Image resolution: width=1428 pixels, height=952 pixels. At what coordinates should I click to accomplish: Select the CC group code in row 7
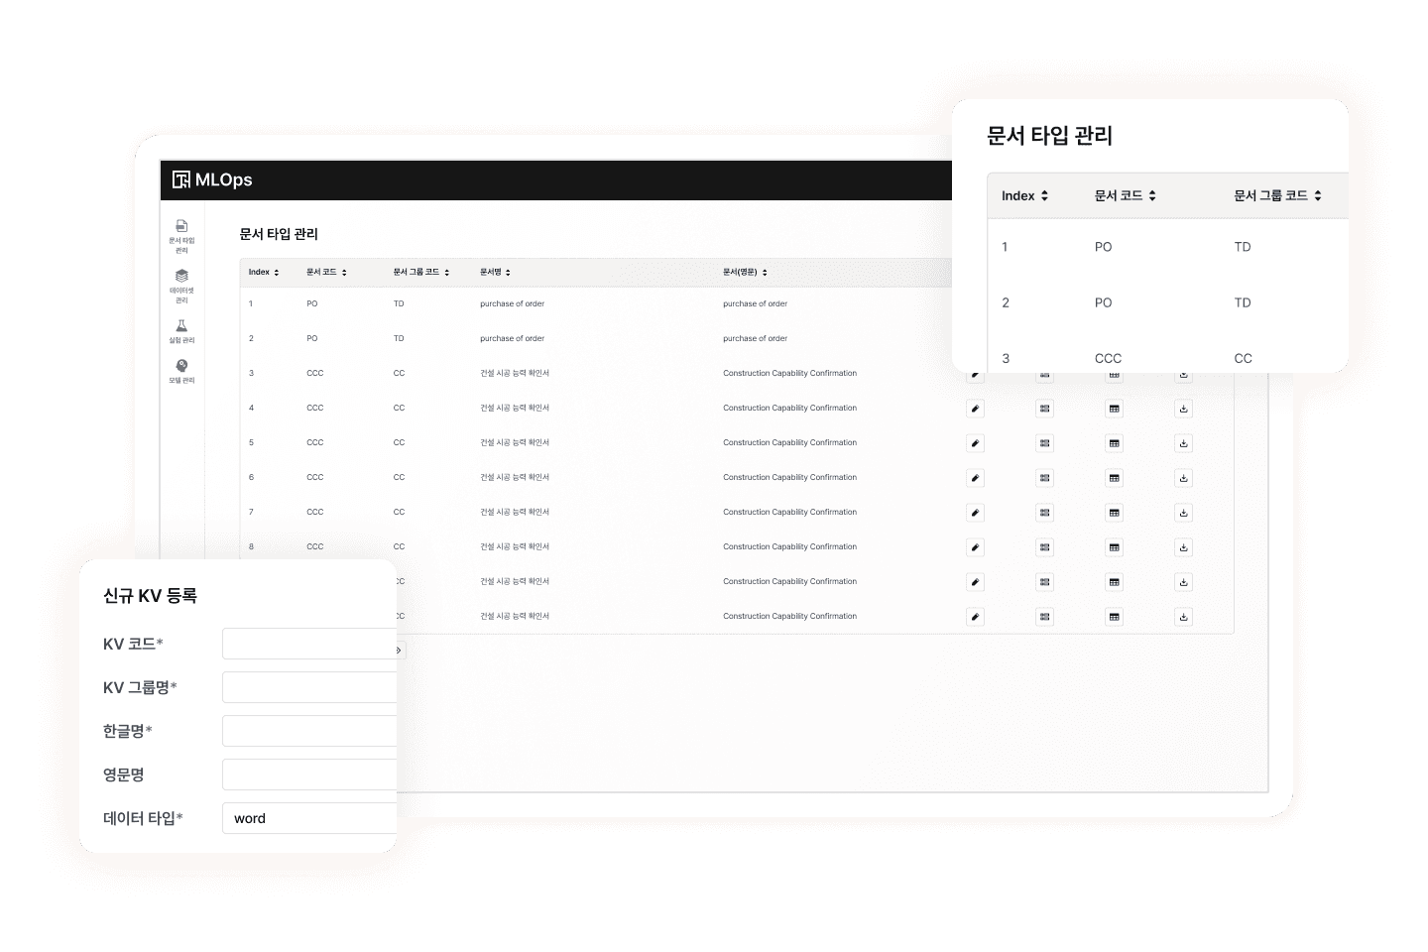[x=399, y=512]
